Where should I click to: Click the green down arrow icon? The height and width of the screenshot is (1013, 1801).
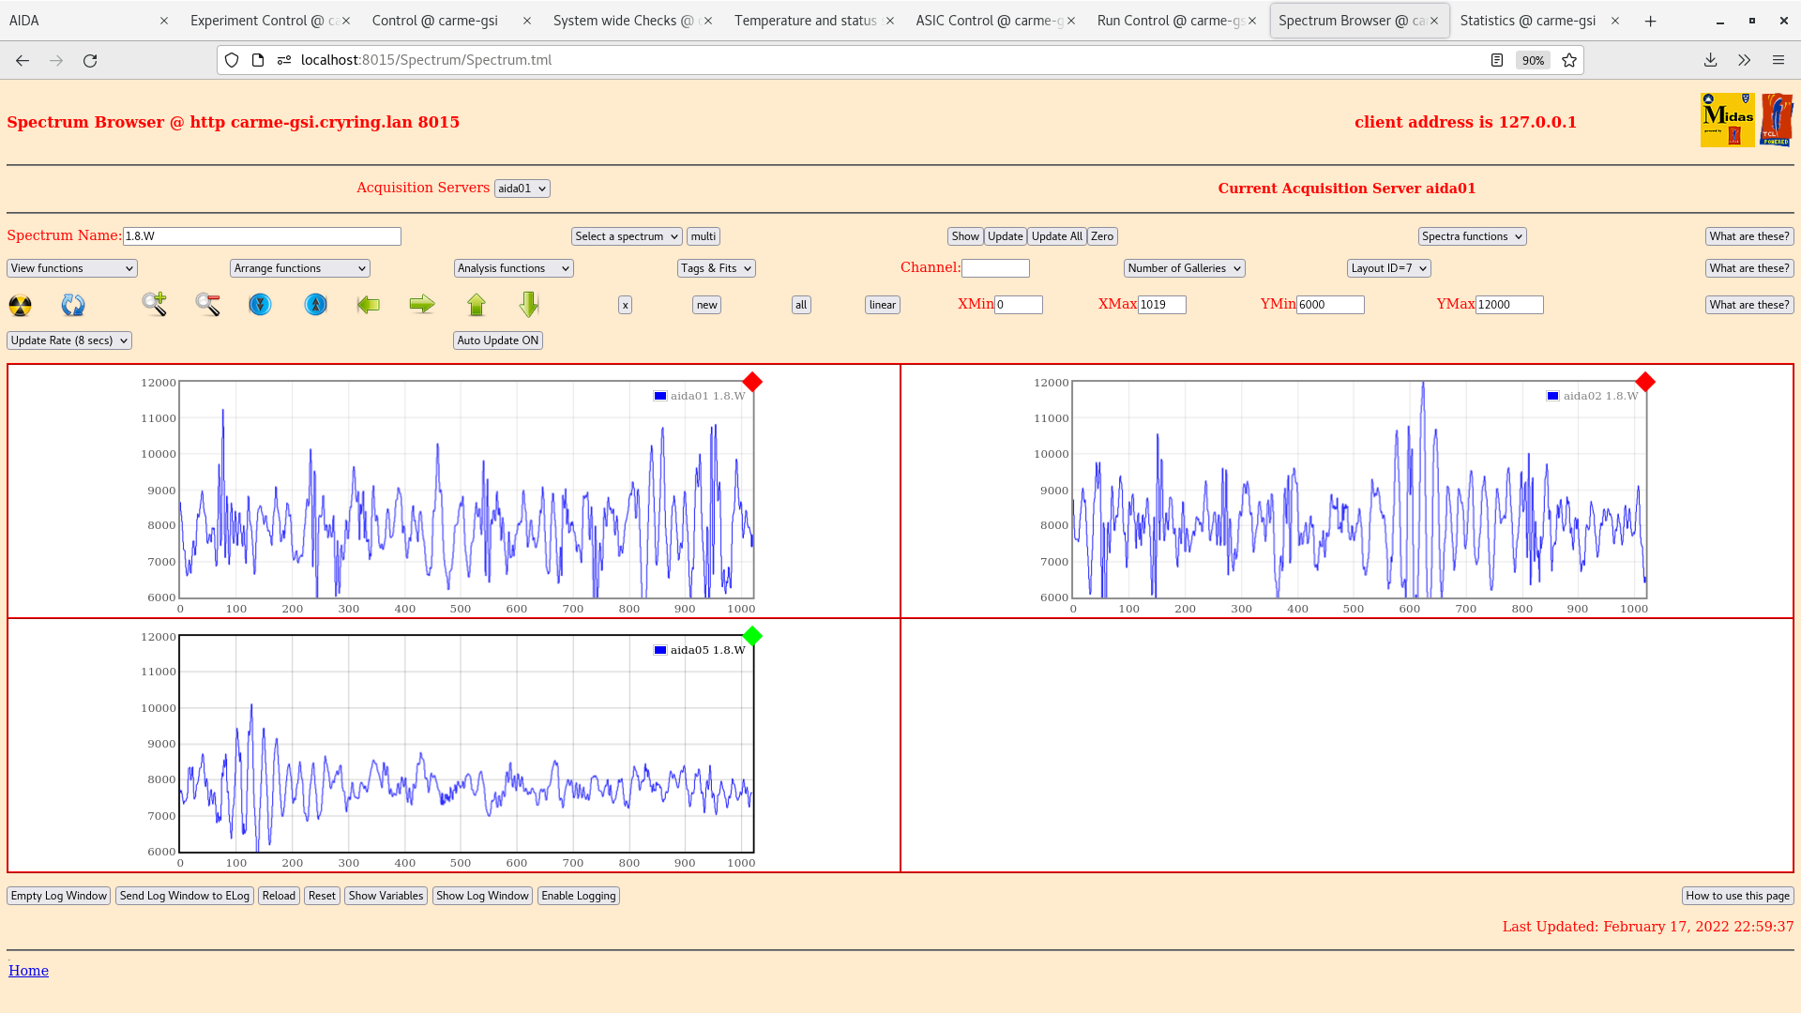[529, 304]
